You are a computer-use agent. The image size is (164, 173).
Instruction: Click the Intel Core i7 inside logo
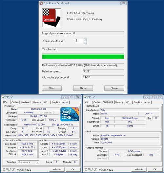click(x=70, y=114)
